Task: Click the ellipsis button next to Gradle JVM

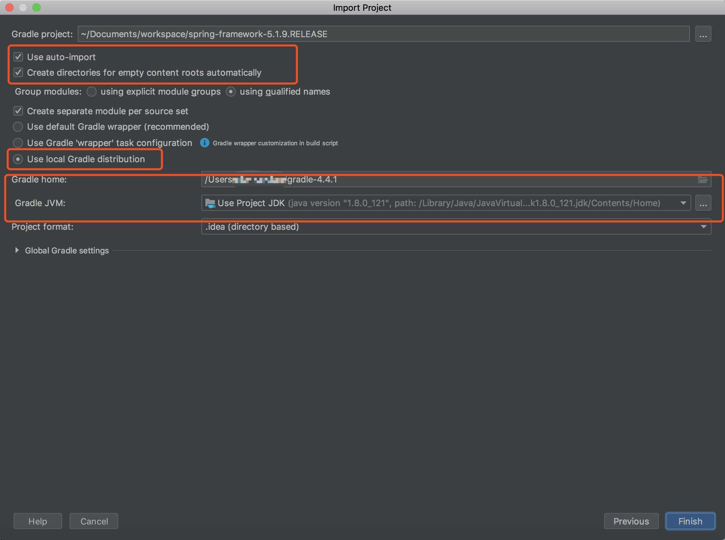Action: pos(703,203)
